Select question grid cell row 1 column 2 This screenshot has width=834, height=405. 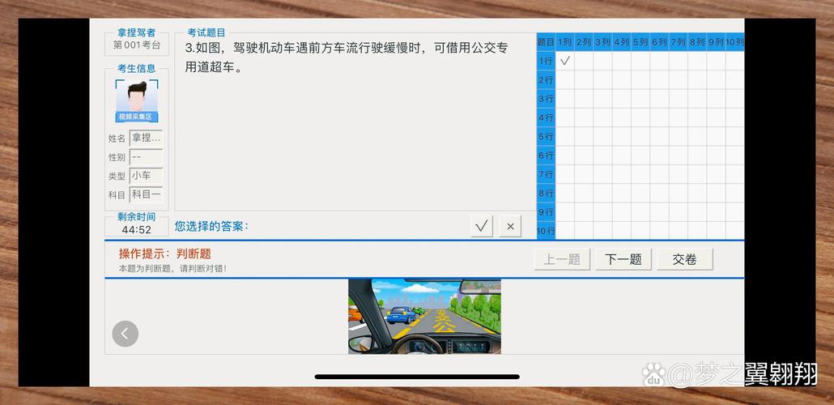click(x=584, y=61)
